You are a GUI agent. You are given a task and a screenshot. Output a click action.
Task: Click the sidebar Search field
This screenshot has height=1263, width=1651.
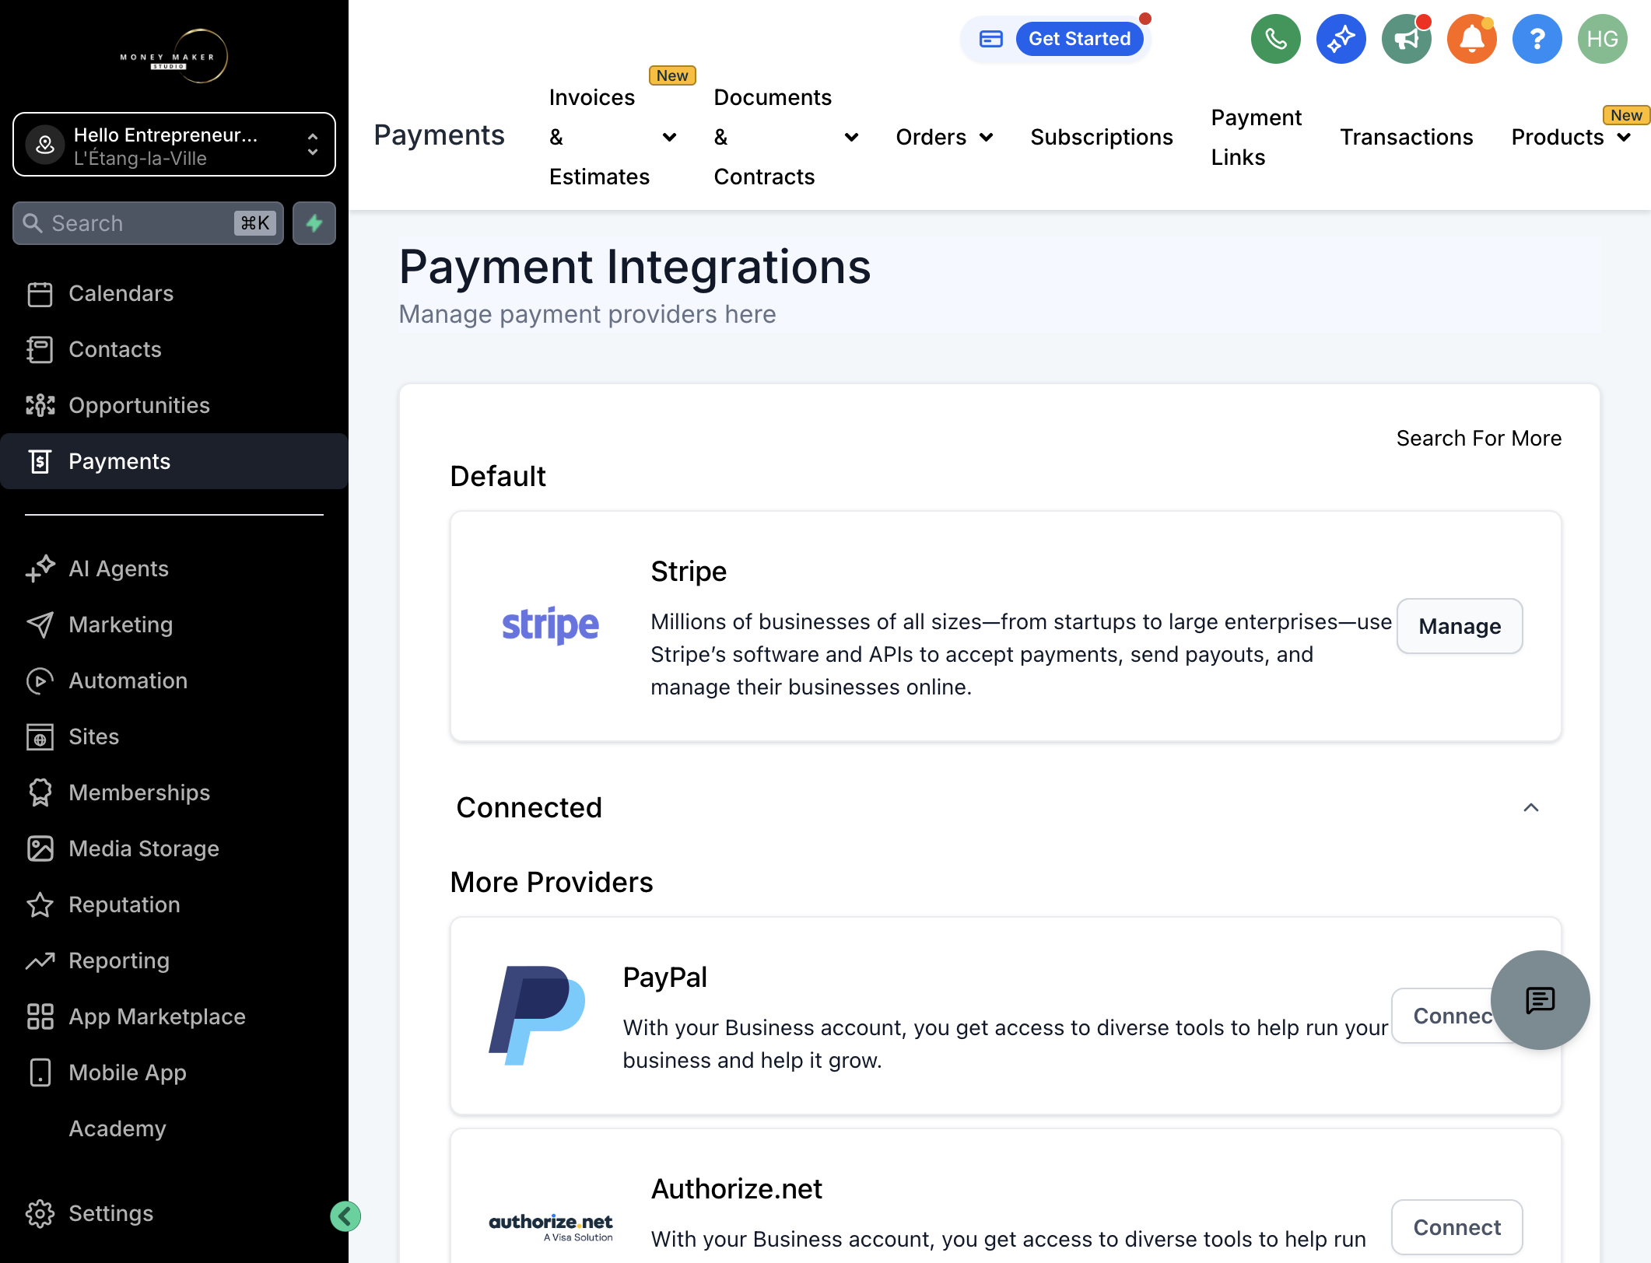tap(148, 223)
